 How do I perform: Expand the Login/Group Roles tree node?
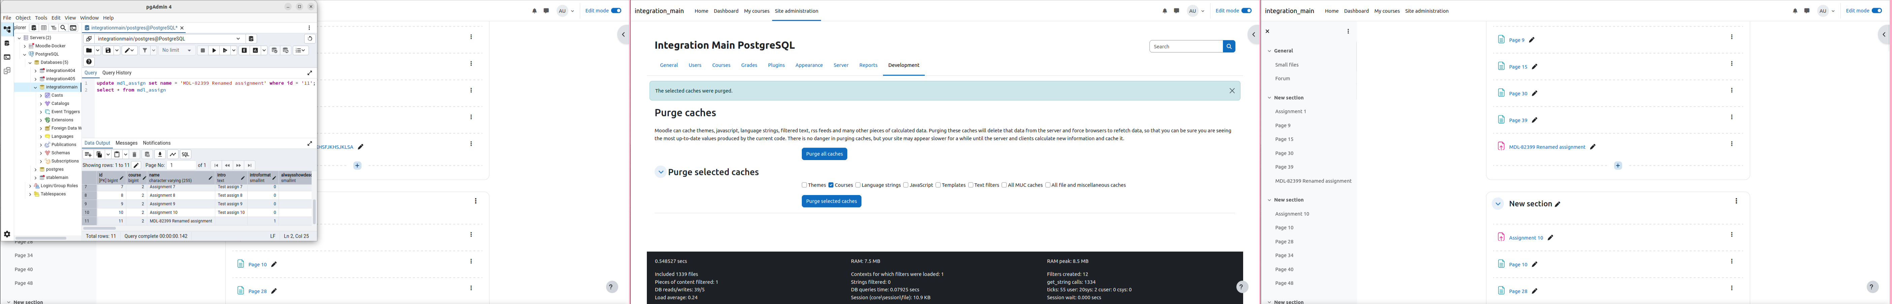pos(29,186)
